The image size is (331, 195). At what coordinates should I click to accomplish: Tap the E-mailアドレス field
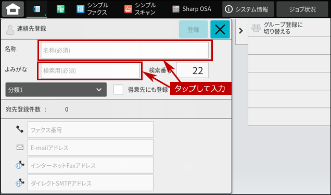(91, 148)
